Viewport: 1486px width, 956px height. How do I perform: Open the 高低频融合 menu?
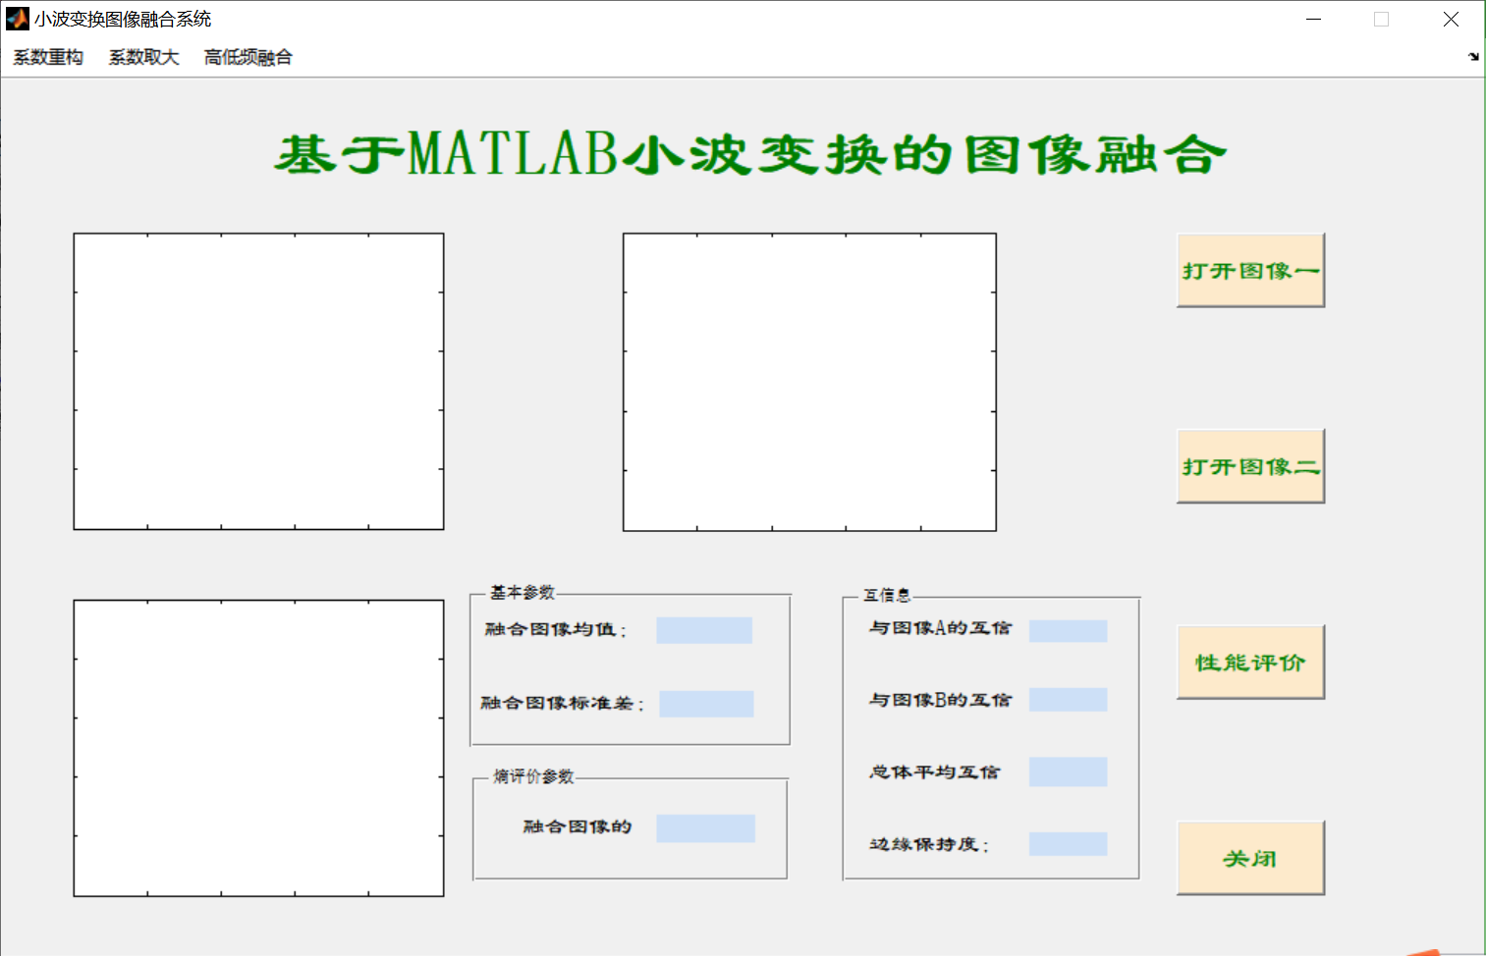tap(248, 57)
